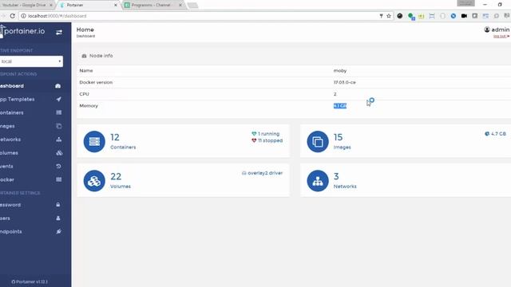Click the '1 running' status text
The height and width of the screenshot is (287, 511).
click(268, 134)
